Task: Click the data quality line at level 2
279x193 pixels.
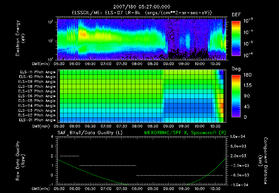Action: click(x=69, y=156)
